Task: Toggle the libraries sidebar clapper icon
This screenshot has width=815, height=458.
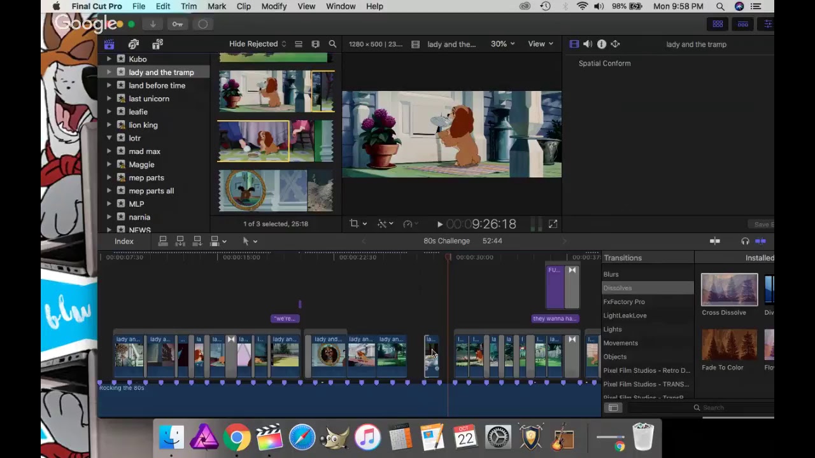Action: pos(109,44)
